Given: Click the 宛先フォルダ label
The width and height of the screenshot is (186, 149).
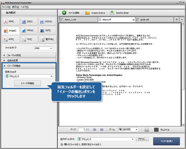Looking at the screenshot, I should click(x=11, y=72).
